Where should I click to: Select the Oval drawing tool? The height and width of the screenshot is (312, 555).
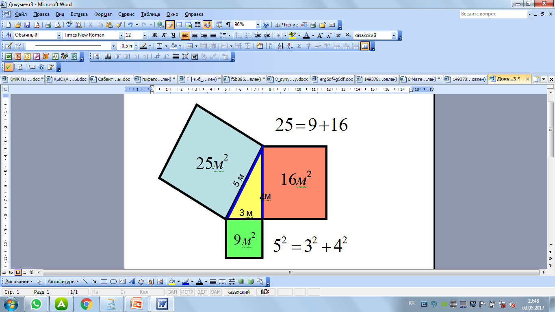[113, 281]
